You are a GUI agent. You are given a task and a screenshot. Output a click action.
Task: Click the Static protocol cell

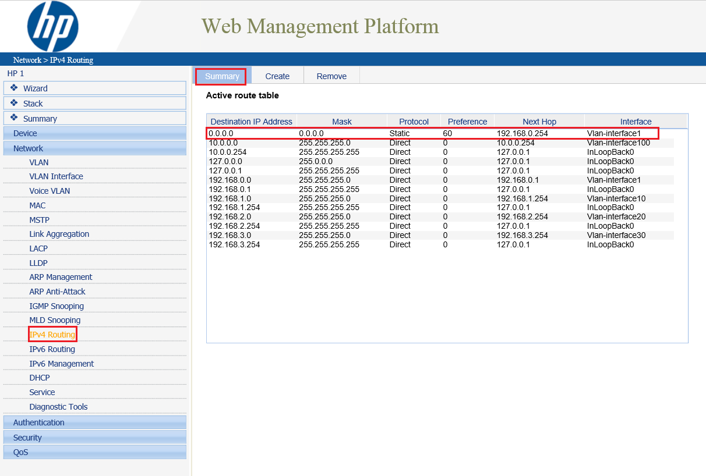(x=400, y=133)
